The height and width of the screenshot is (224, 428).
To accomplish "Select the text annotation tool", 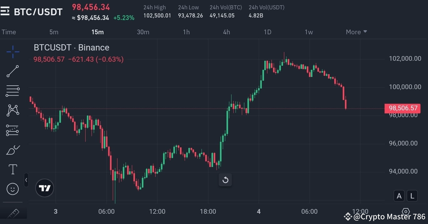I will (x=12, y=169).
